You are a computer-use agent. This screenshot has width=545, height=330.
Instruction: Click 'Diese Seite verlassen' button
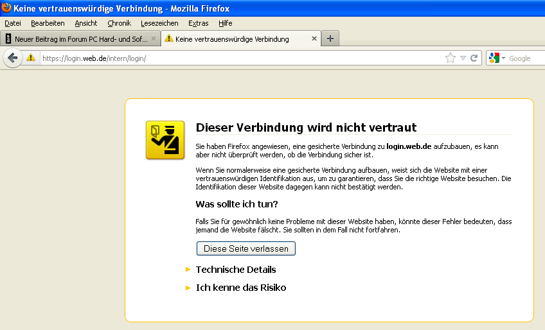coord(246,248)
